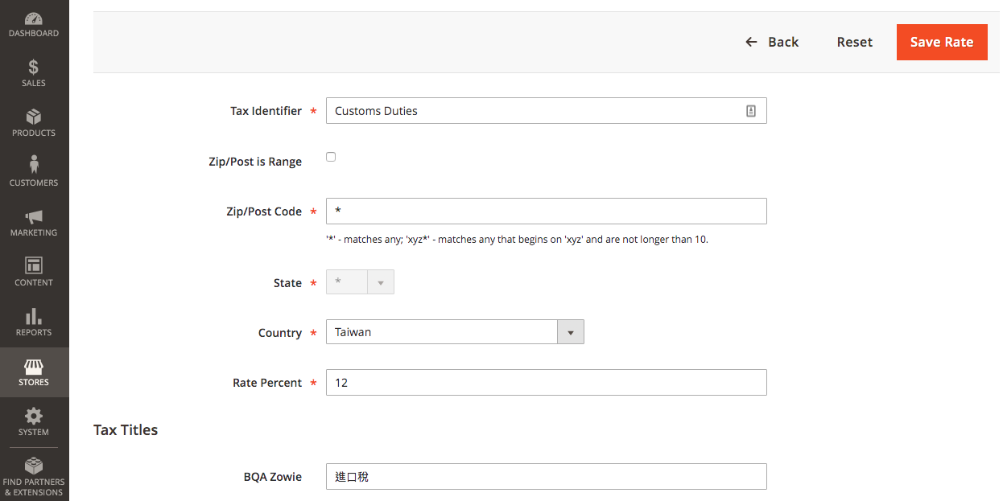Click the Save Rate button

941,42
